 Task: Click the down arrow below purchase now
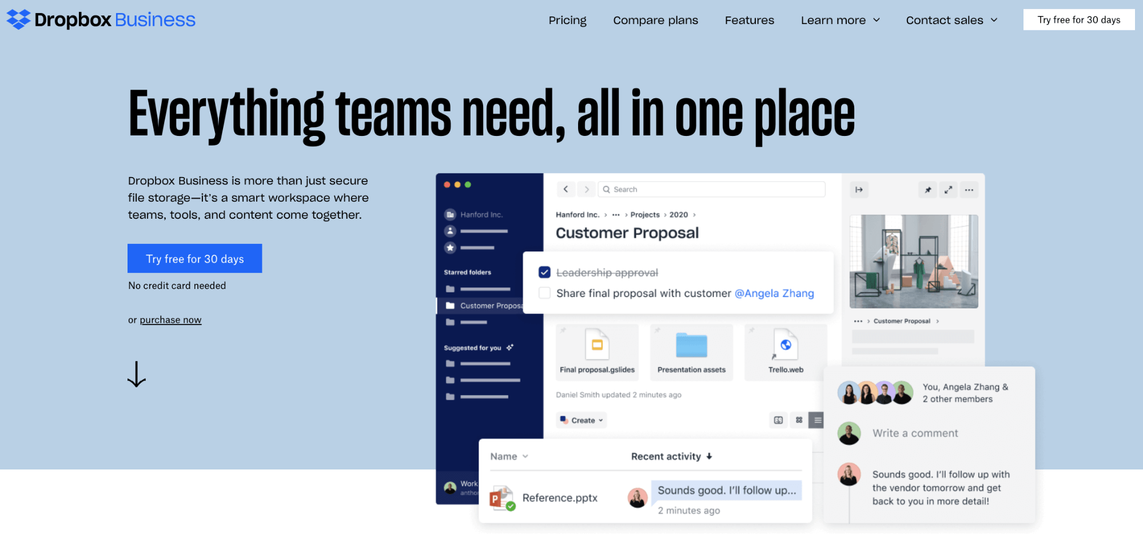(137, 374)
